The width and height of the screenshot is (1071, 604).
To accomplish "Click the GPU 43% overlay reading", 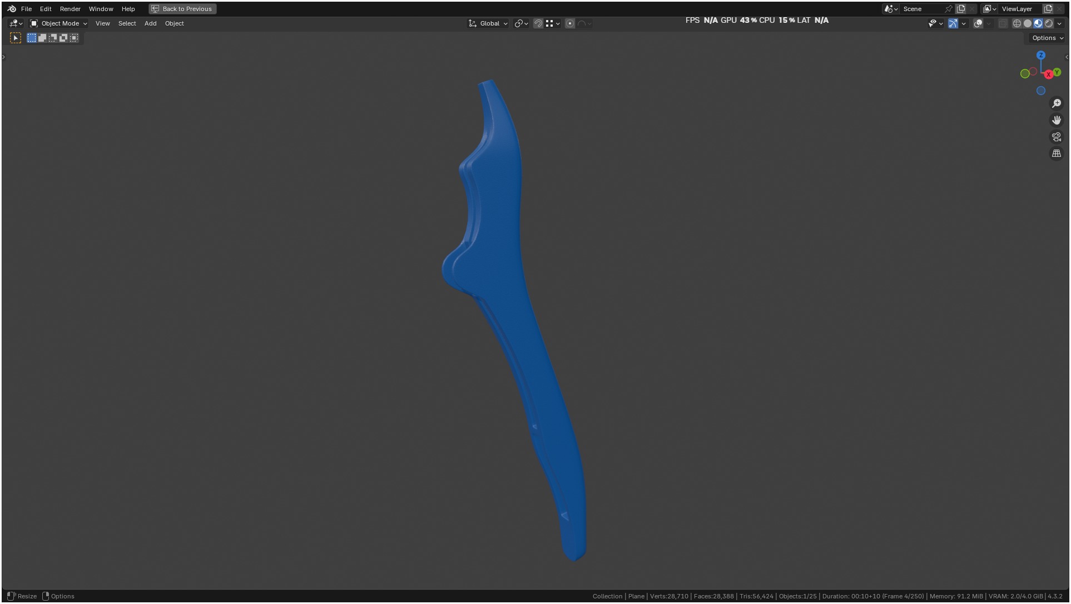I will point(738,20).
